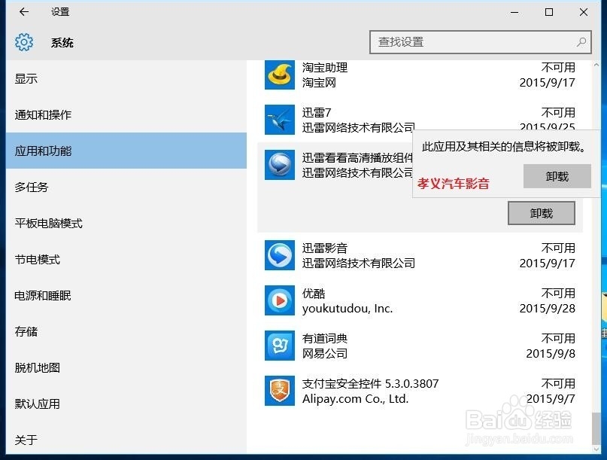Select the 优酷 play icon
This screenshot has width=607, height=460.
(x=280, y=300)
